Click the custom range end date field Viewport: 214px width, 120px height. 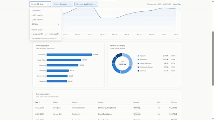(53, 34)
